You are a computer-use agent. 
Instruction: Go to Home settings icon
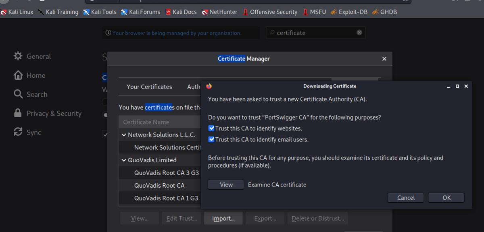(x=18, y=75)
